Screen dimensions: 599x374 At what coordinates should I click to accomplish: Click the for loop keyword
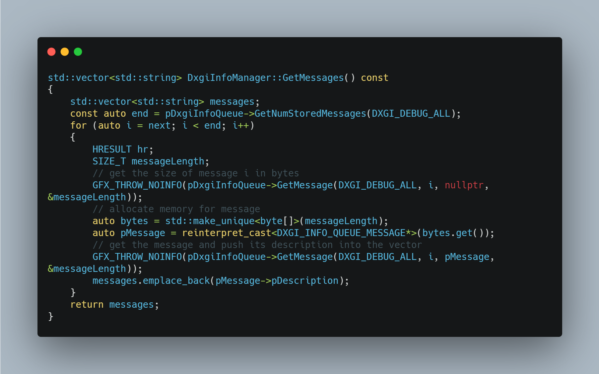coord(78,125)
